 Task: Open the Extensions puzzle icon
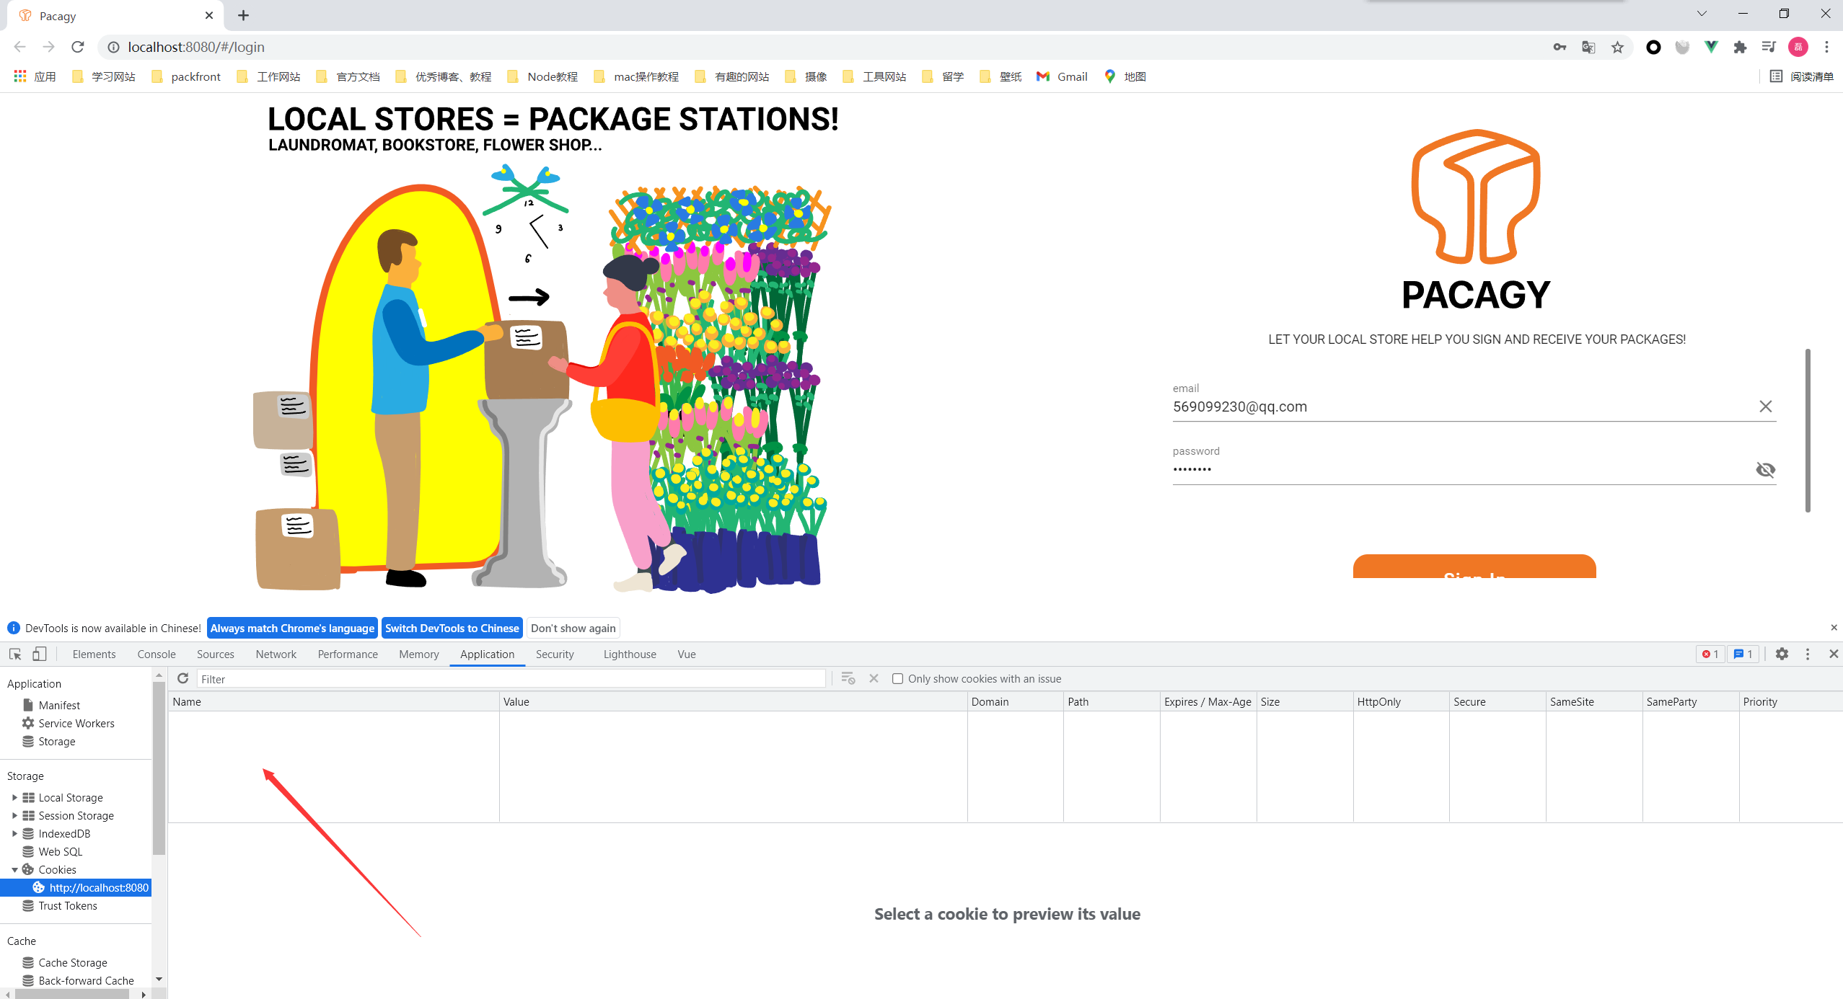[x=1740, y=47]
